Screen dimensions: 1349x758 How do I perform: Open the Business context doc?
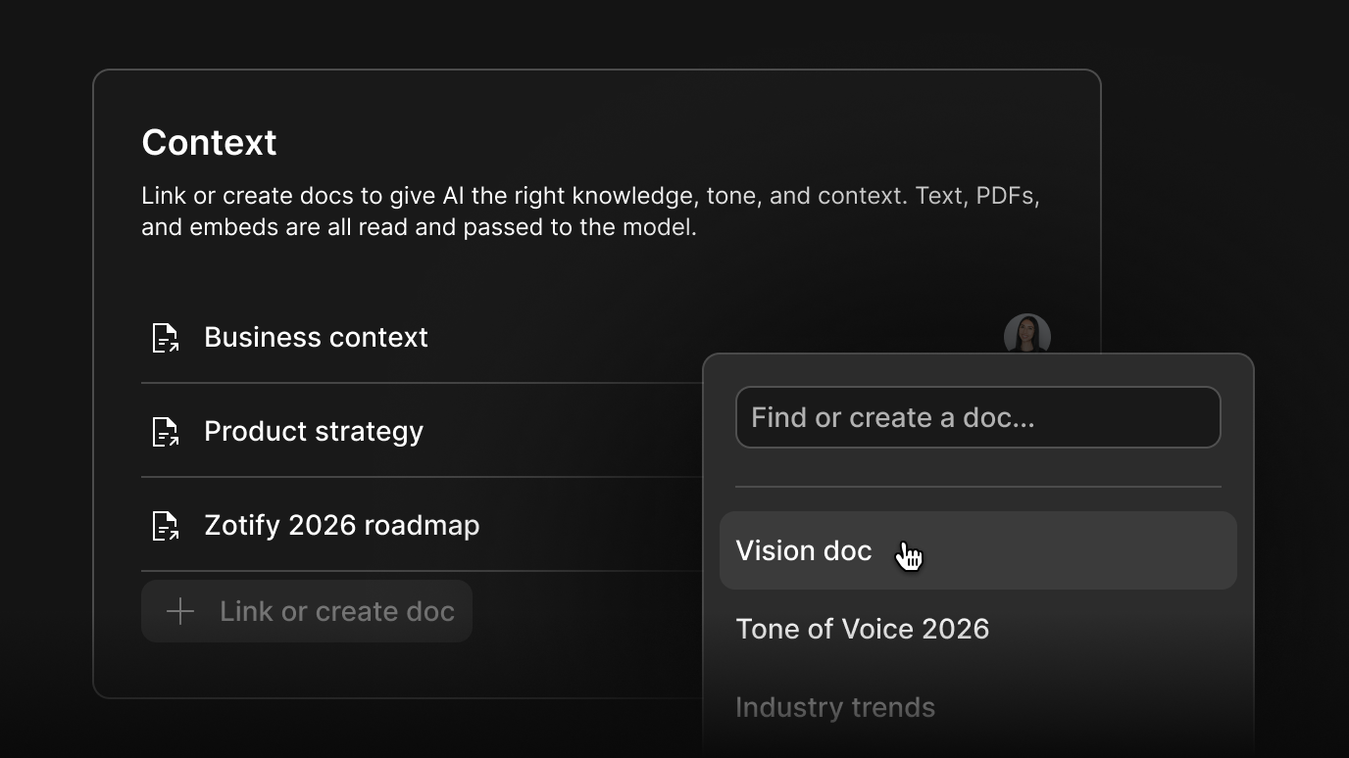pyautogui.click(x=316, y=337)
